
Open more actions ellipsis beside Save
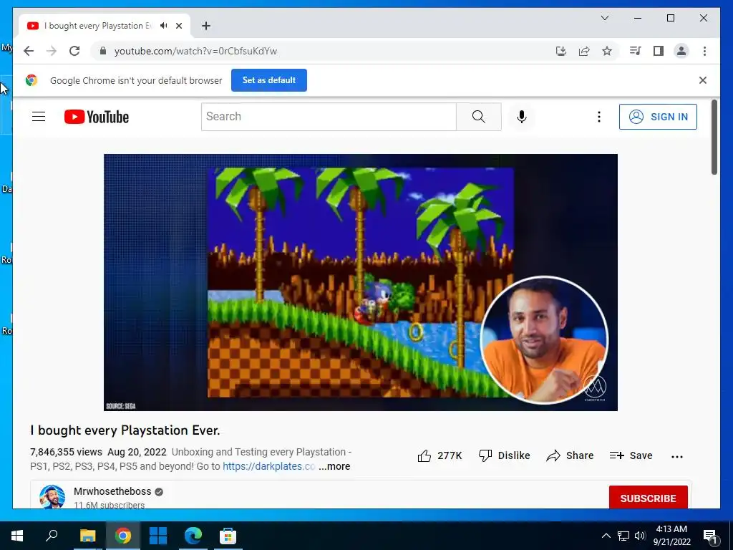[677, 456]
